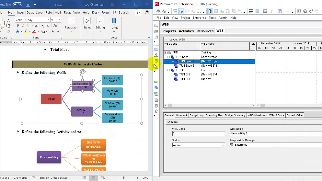Click the Cut scissors icon in Word
This screenshot has width=322, height=181.
[x=8, y=20]
